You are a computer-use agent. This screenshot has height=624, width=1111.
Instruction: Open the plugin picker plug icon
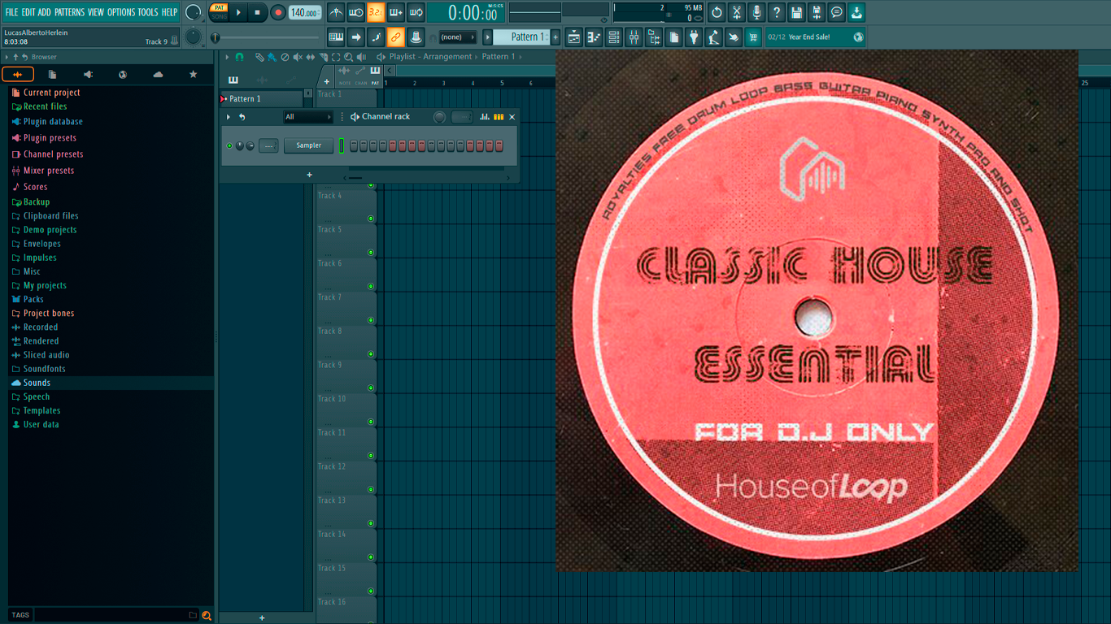[694, 37]
